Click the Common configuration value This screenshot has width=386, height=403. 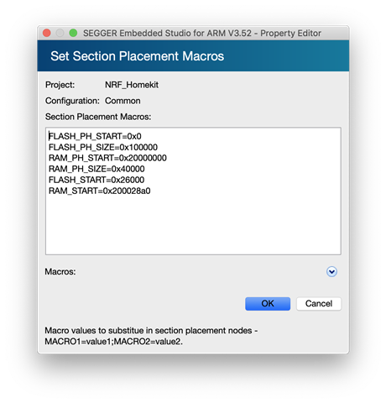click(123, 101)
